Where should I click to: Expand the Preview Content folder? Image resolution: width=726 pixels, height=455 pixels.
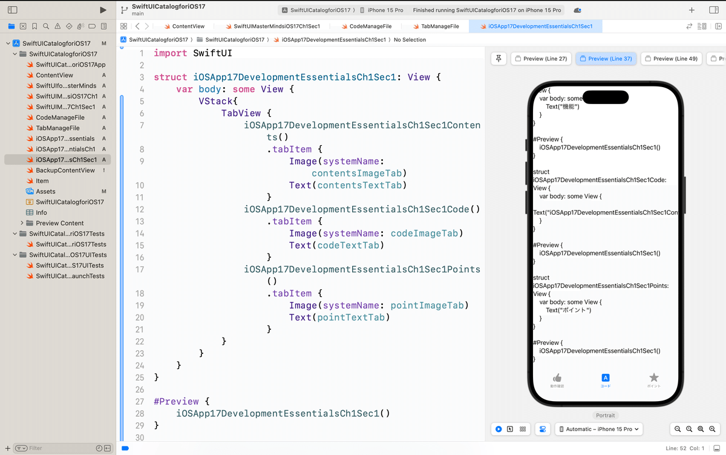click(x=22, y=223)
